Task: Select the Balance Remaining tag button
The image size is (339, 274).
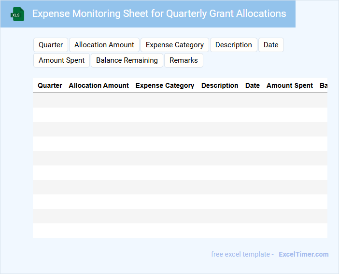Action: point(127,60)
